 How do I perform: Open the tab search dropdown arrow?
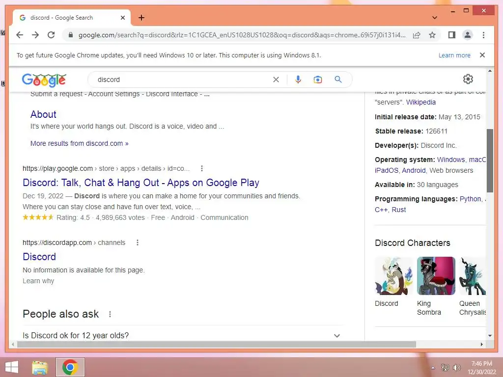[435, 18]
